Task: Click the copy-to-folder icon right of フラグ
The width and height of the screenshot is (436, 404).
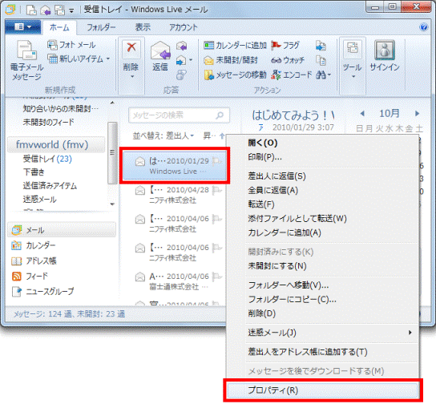Action: (x=321, y=46)
